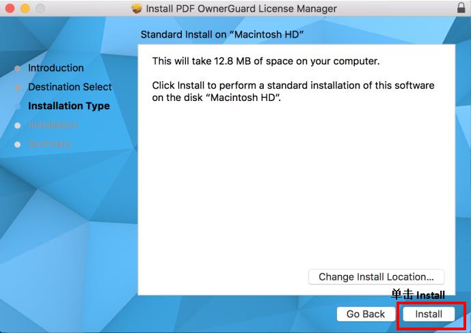Image resolution: width=471 pixels, height=333 pixels.
Task: Click the bullet beside Introduction
Action: click(17, 68)
